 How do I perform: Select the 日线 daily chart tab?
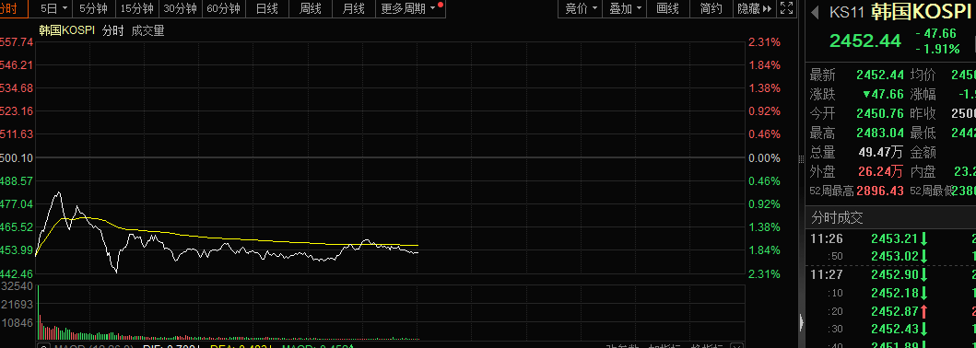coord(266,8)
